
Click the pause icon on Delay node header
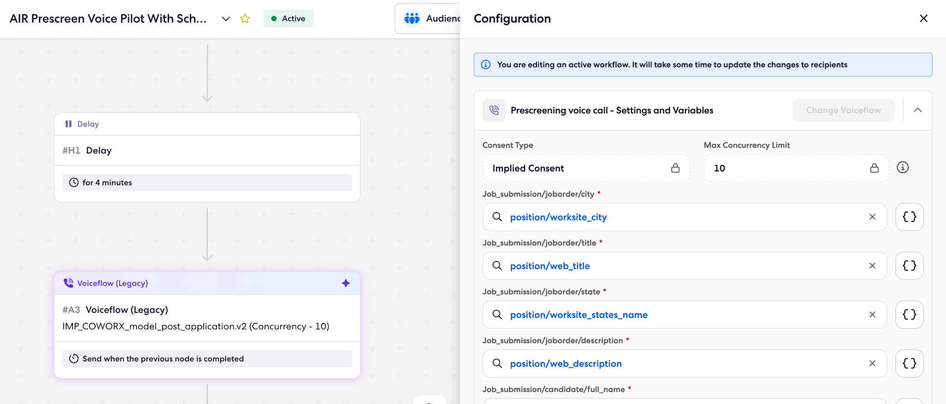(68, 124)
